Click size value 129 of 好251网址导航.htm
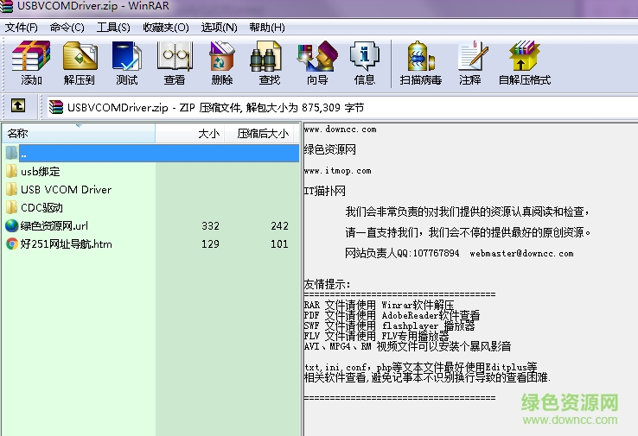The image size is (638, 436). pyautogui.click(x=210, y=244)
